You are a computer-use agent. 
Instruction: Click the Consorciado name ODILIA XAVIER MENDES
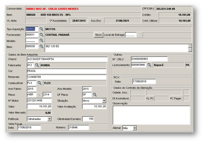pos(63,9)
